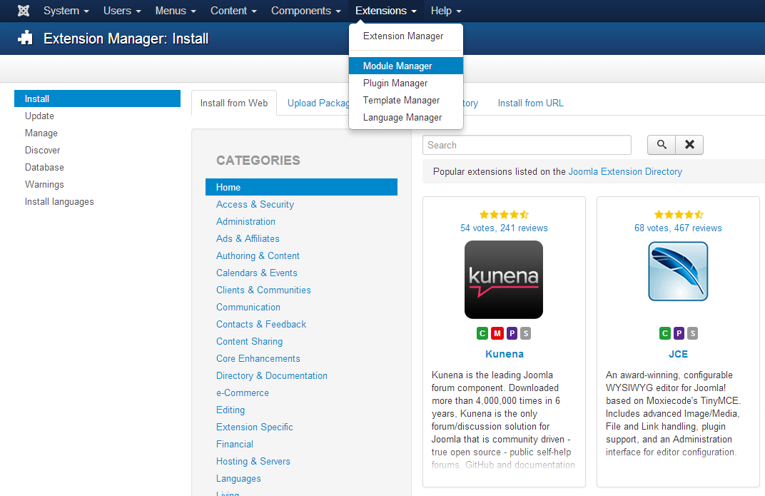The height and width of the screenshot is (496, 765).
Task: Click JCE's green C component badge
Action: (664, 333)
